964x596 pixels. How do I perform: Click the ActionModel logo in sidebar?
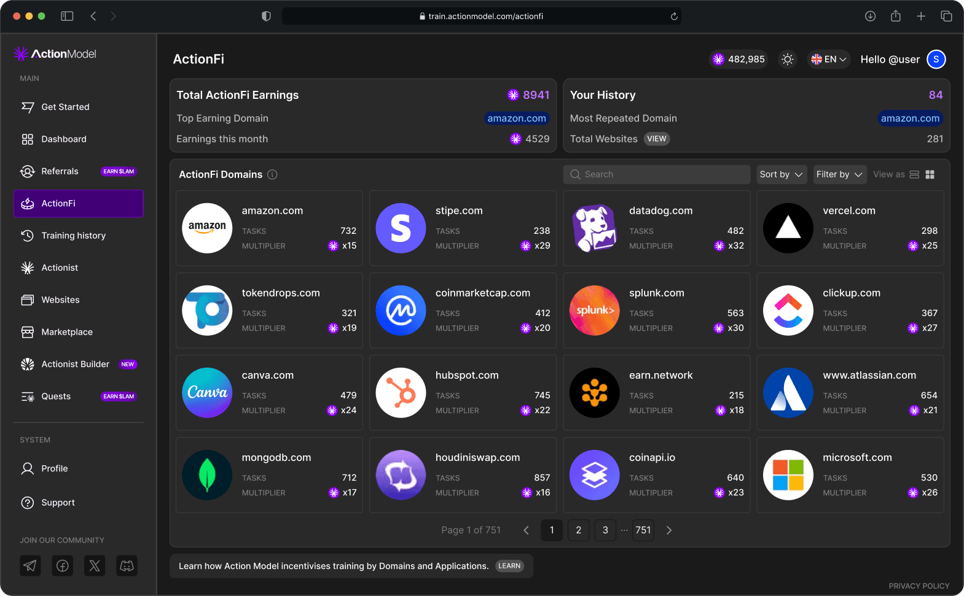tap(55, 54)
